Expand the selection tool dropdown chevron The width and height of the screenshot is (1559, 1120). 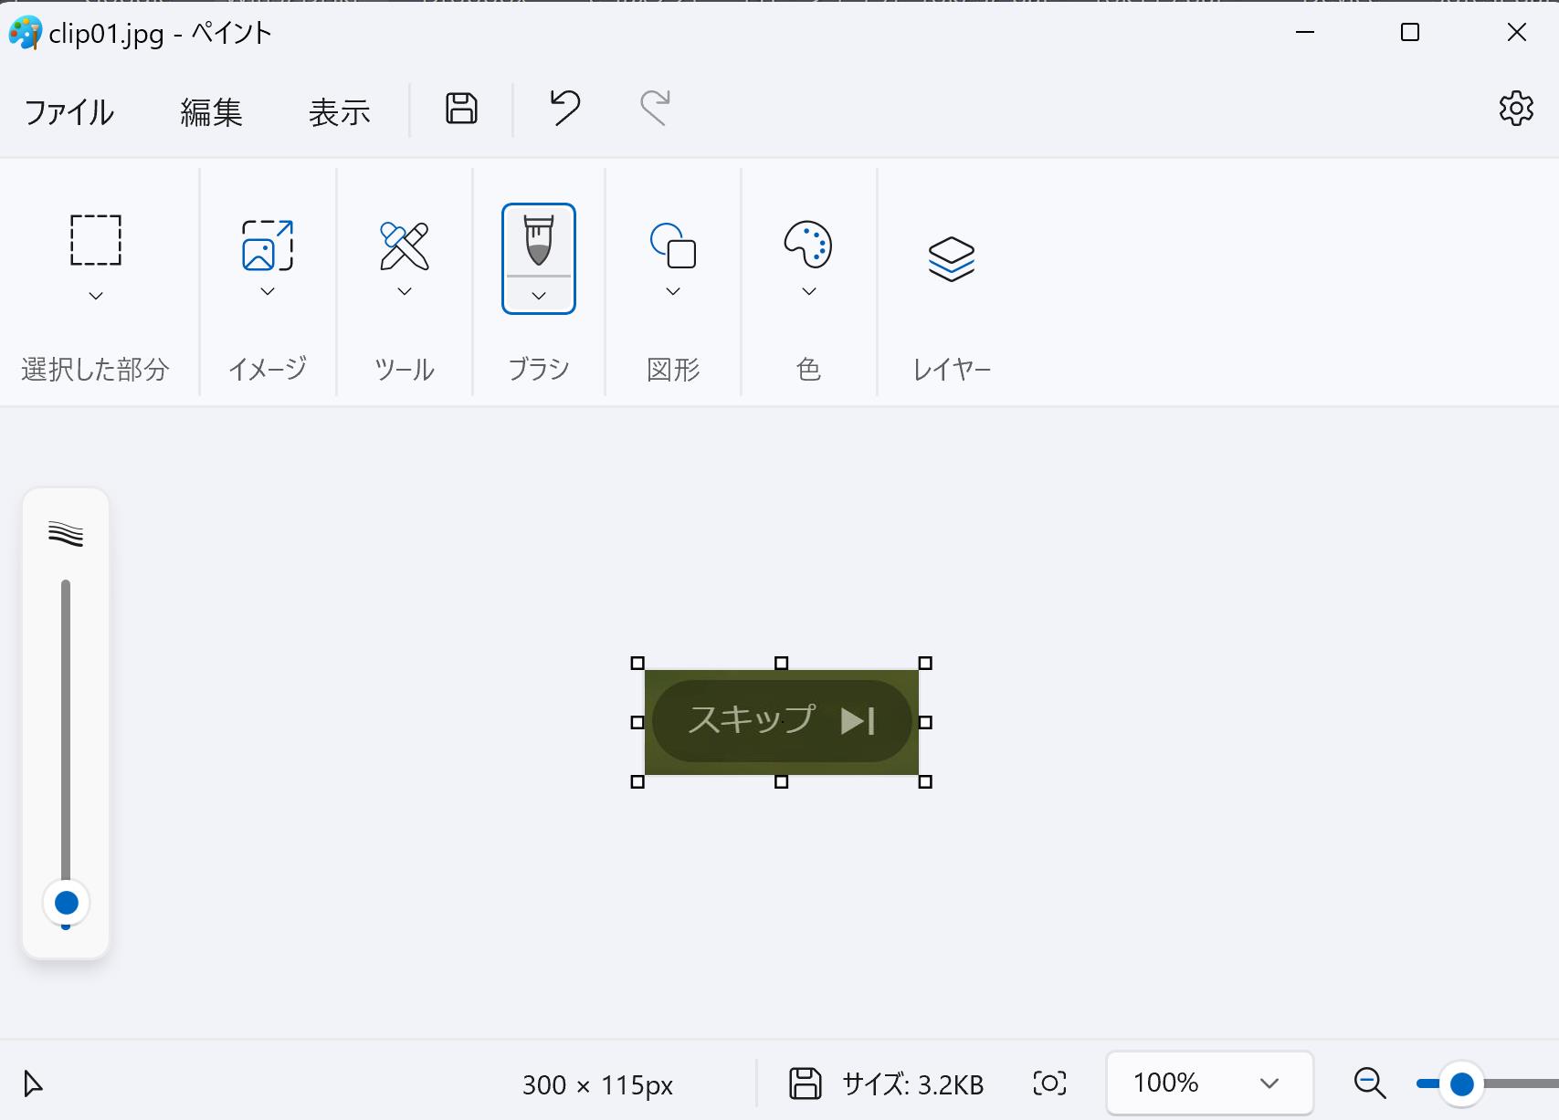(x=96, y=296)
